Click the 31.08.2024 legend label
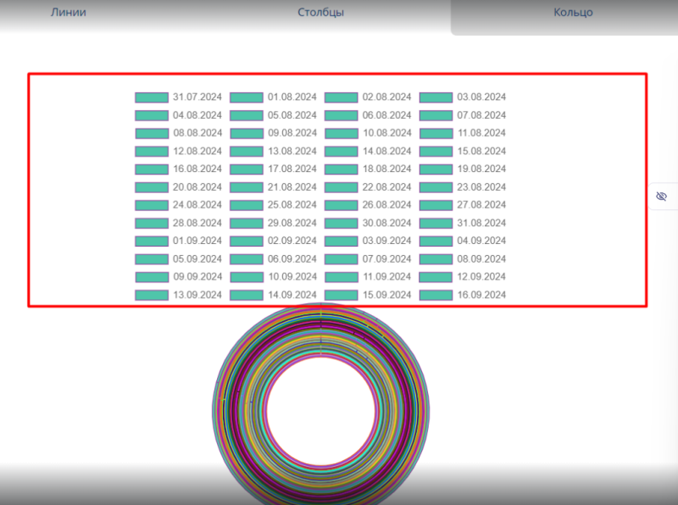The height and width of the screenshot is (505, 678). coord(481,223)
